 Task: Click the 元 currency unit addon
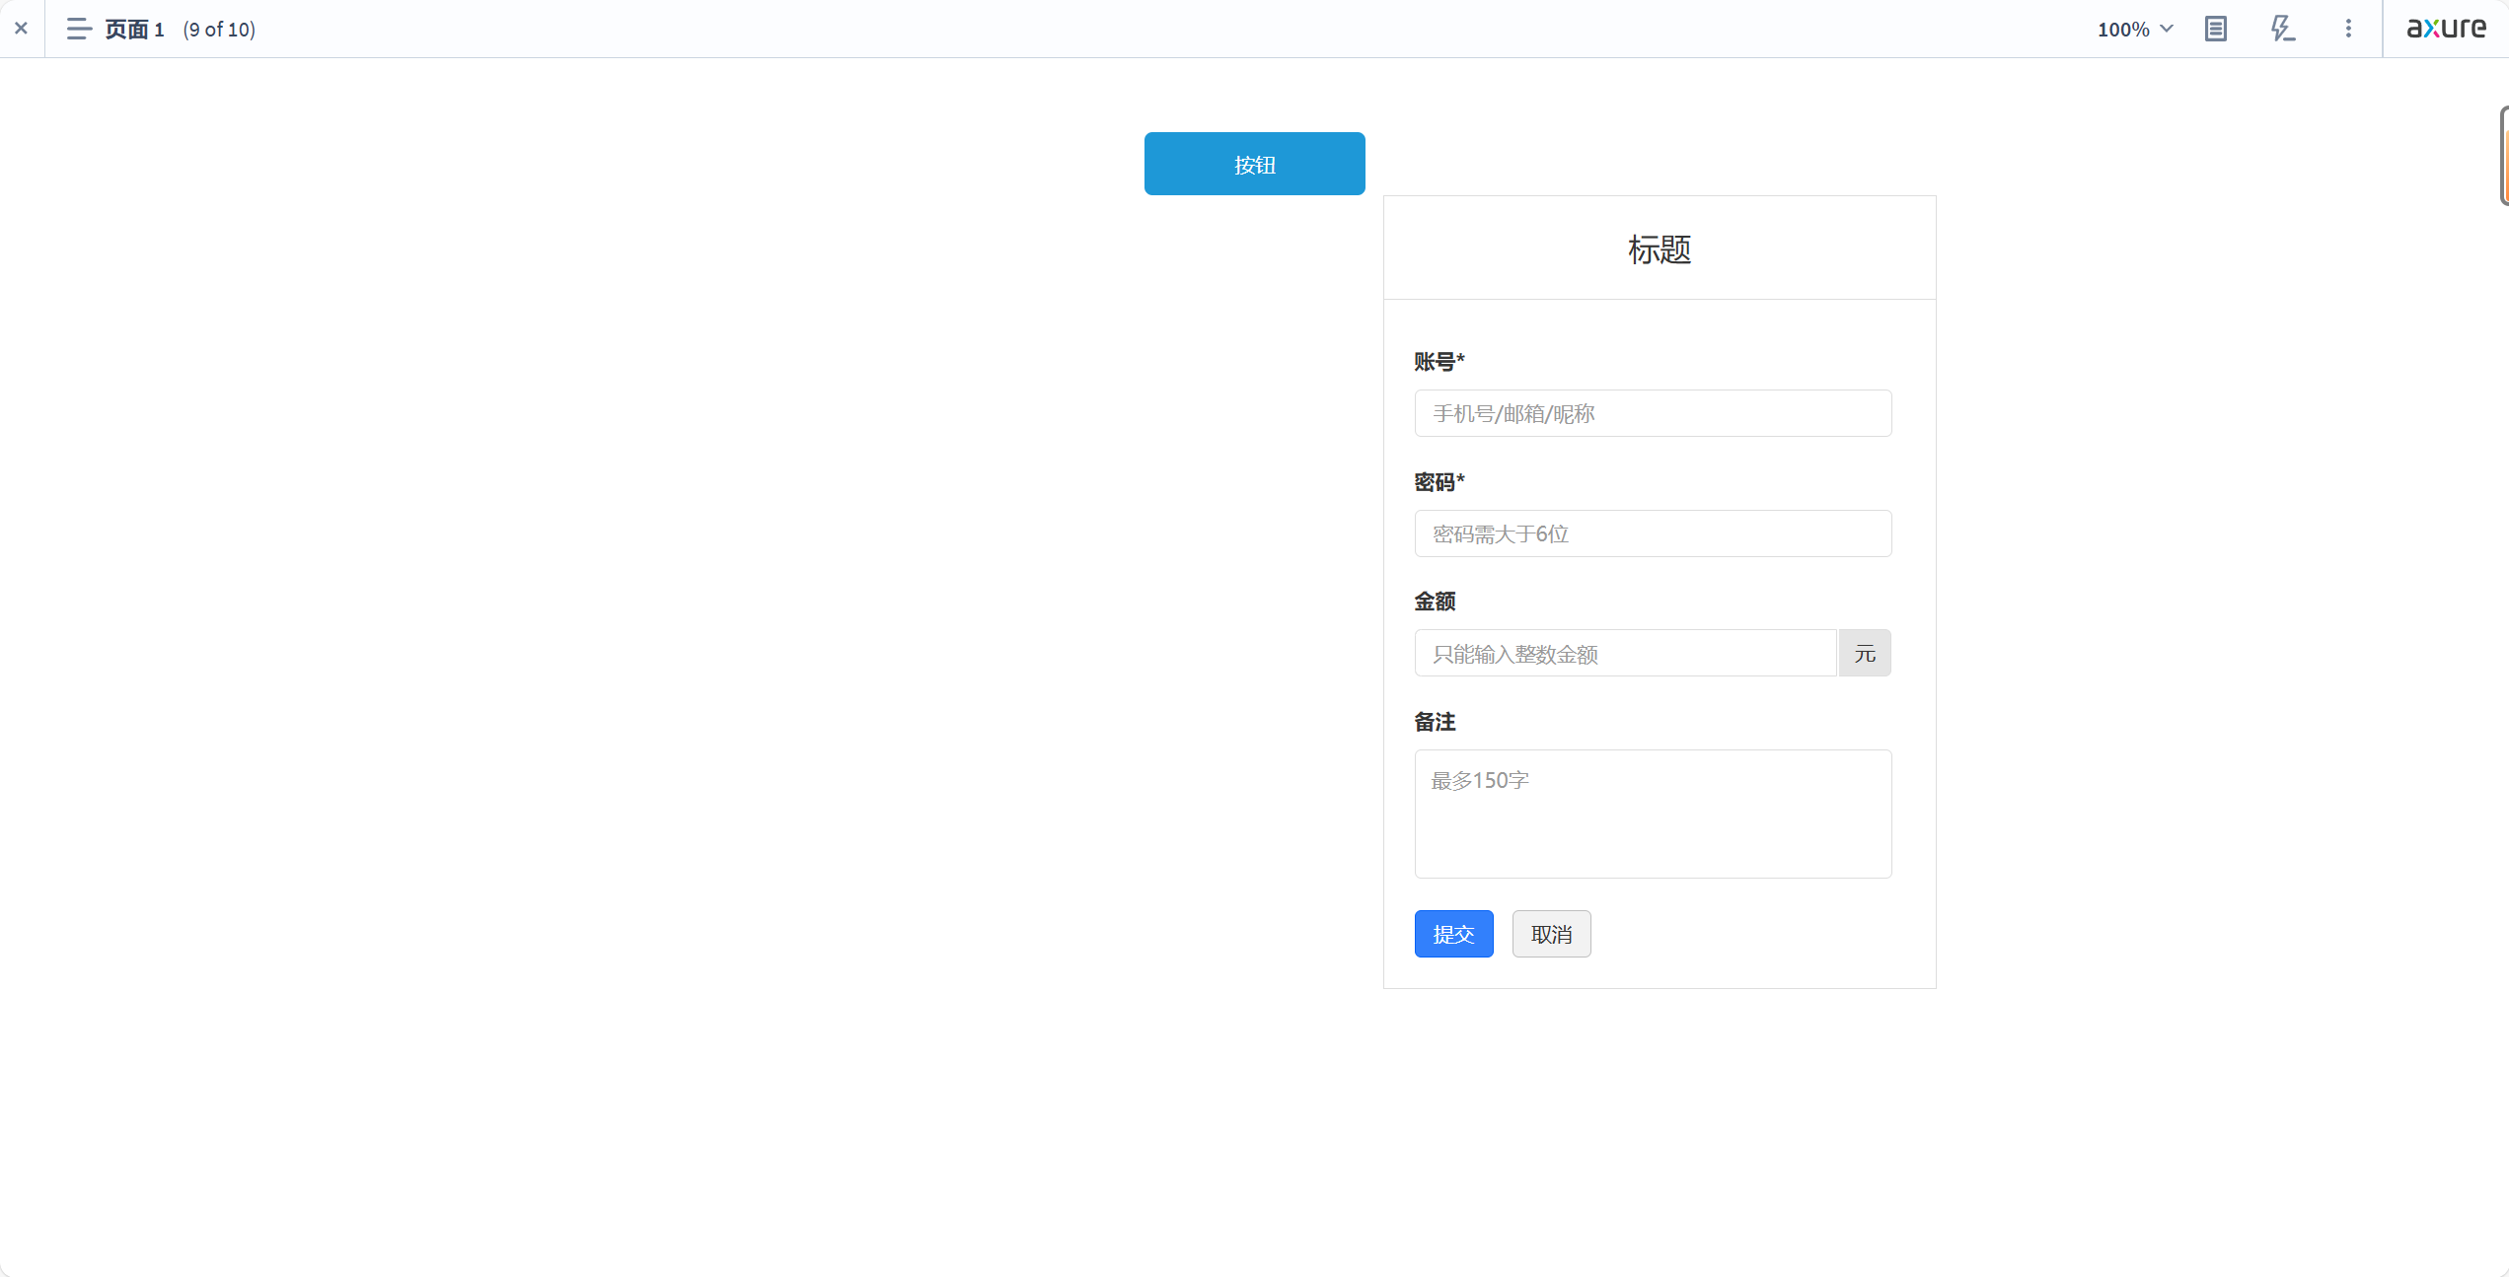[1864, 654]
